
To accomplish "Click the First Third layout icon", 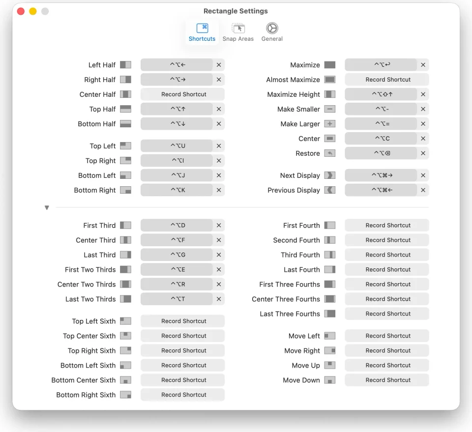I will (x=125, y=225).
